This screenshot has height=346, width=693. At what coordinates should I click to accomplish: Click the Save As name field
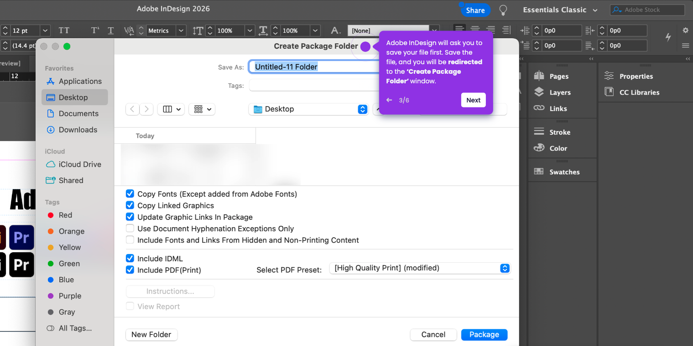coord(315,67)
